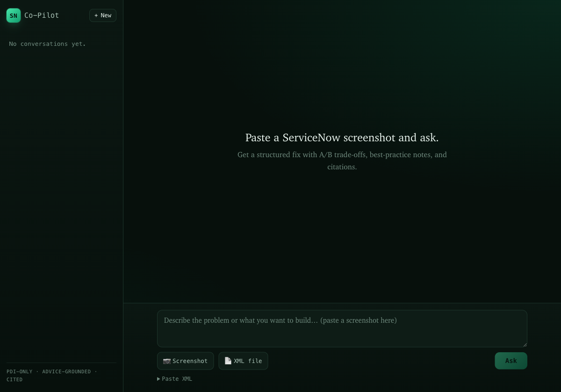Submit the question with Ask button
The width and height of the screenshot is (561, 392).
click(x=511, y=361)
